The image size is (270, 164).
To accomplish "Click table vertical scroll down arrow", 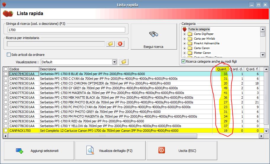I will 266,131.
